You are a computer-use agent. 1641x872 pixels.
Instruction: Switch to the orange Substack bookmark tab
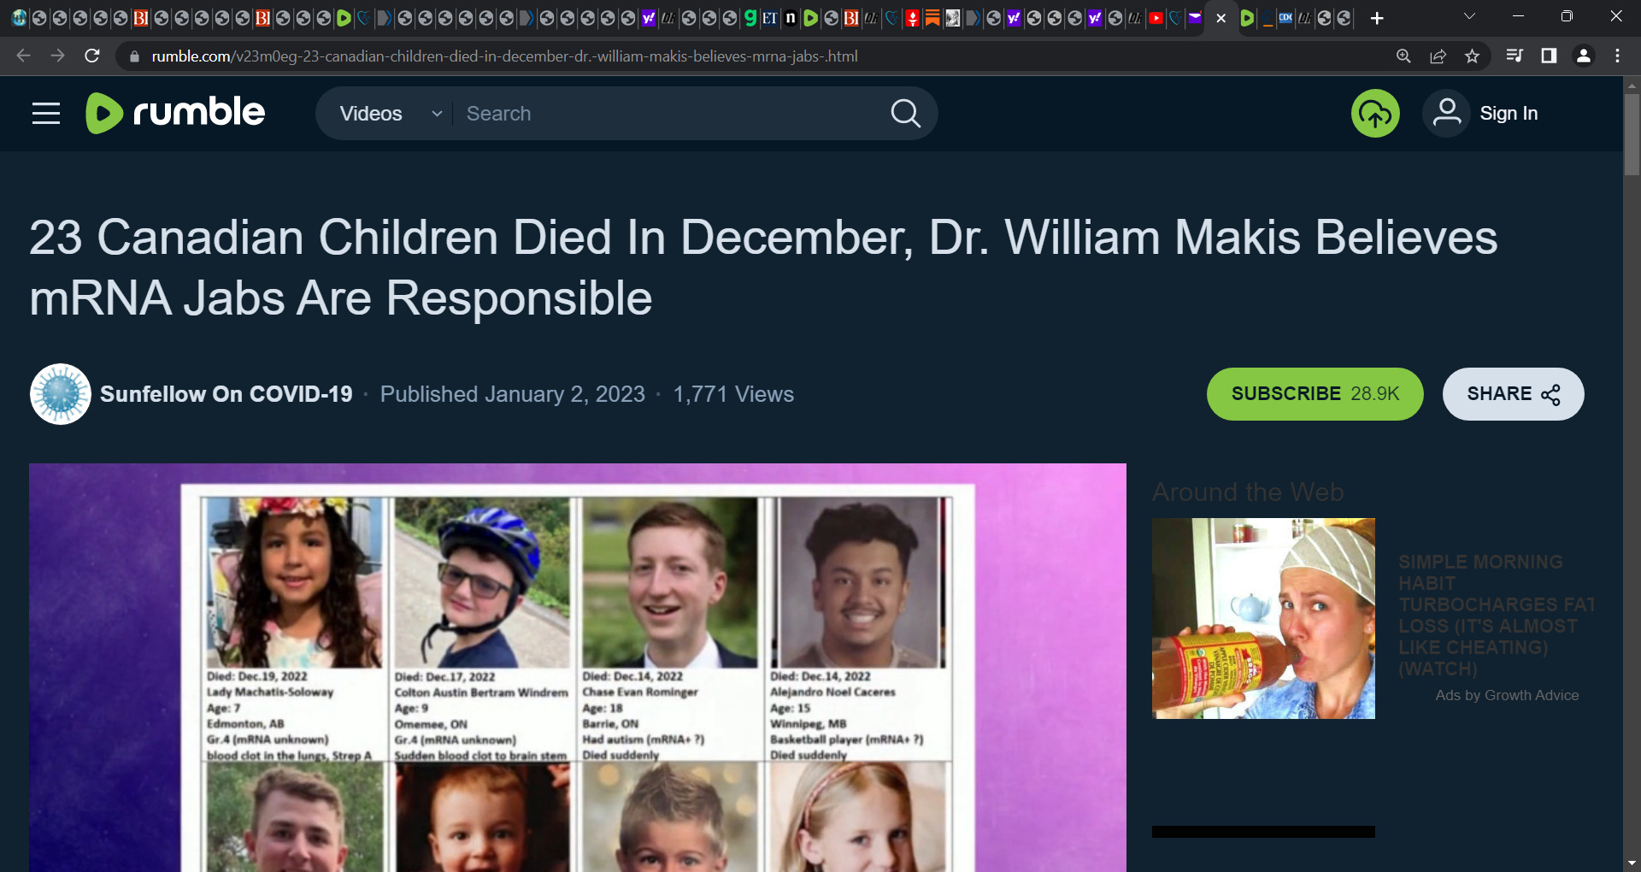(932, 18)
